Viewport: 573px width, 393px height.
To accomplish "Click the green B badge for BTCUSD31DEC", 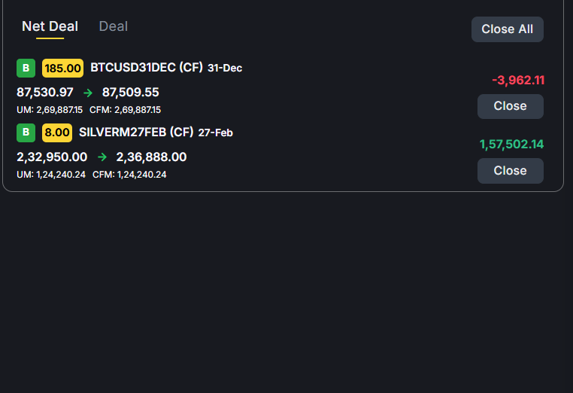I will click(26, 69).
